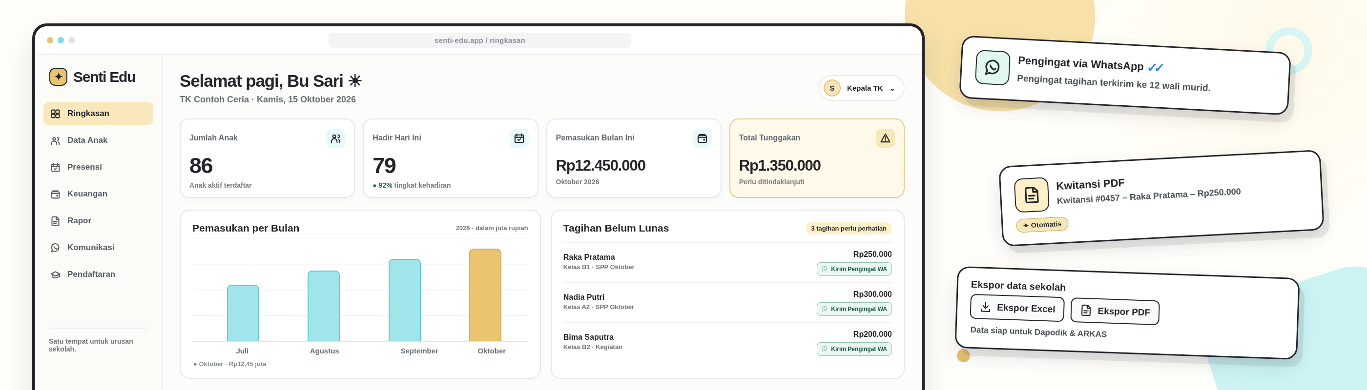Select the gold Oktober bar in chart

[485, 295]
